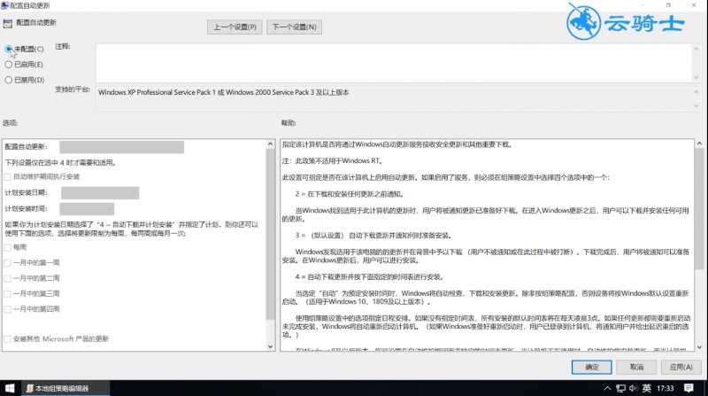Viewport: 708px width, 396px height.
Task: Select the 未配置(C) radio button
Action: 9,49
